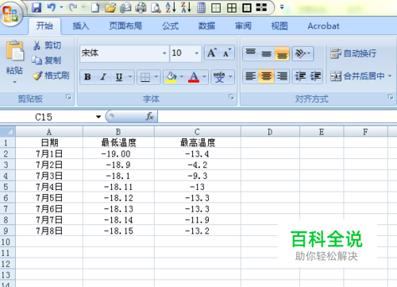
Task: Toggle bold formatting
Action: click(x=87, y=77)
